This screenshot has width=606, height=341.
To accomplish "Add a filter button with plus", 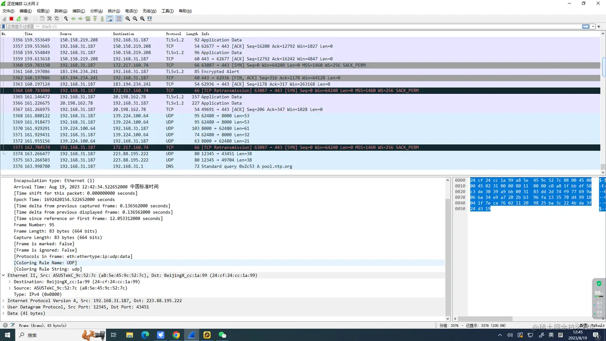I will pyautogui.click(x=599, y=26).
